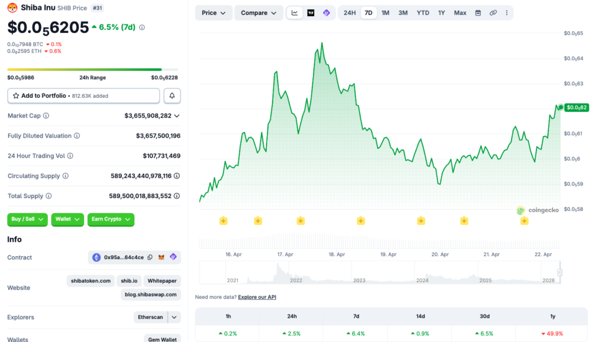Add token via MetaMask fox icon
The image size is (590, 342).
161,257
